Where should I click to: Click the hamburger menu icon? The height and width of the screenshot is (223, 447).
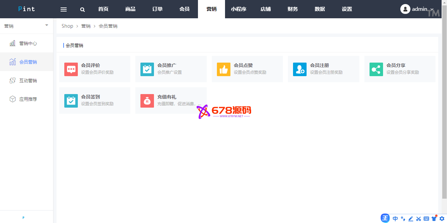[x=64, y=9]
